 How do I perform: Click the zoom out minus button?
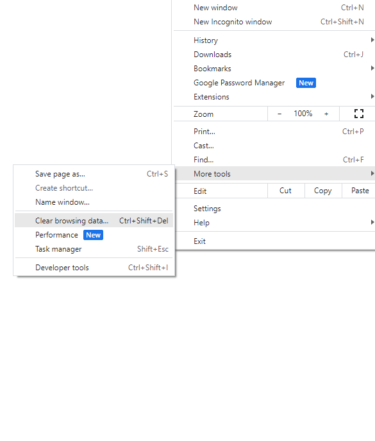[x=279, y=114]
